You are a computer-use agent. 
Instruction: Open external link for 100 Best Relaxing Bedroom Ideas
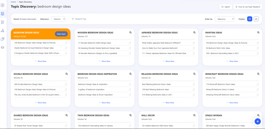point(194,90)
